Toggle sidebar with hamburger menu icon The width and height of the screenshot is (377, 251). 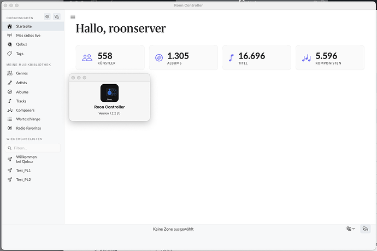pos(73,17)
